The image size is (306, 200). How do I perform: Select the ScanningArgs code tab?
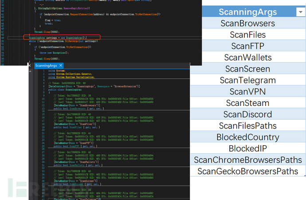[48, 65]
